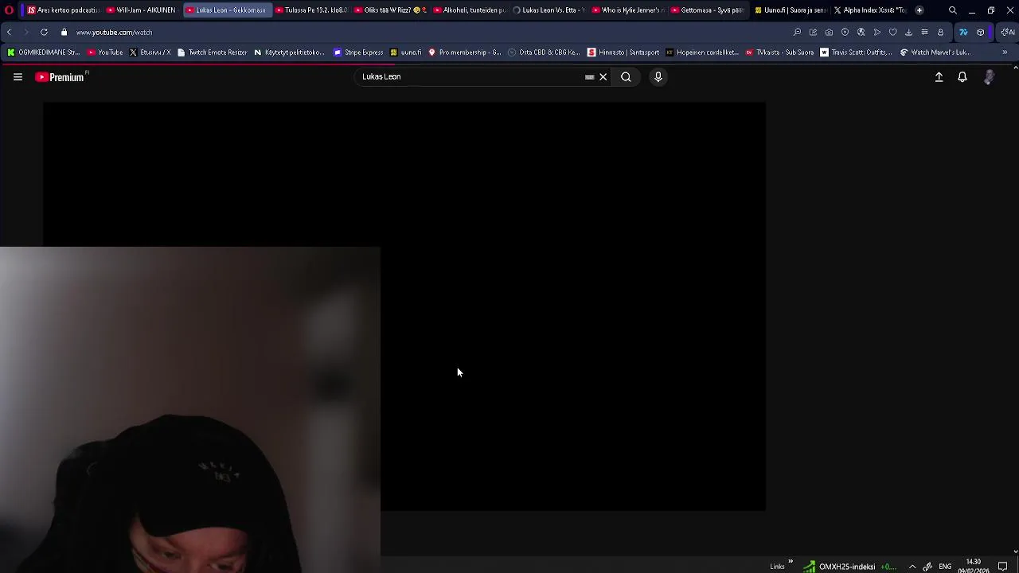Open the OGMIKEDIMANE Str... bookmark
Screen dimensions: 1019x573
tap(44, 53)
